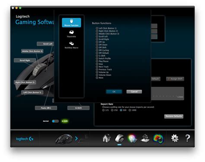205x162 pixels.
Task: Choose the DPI Shift function
Action: tap(97, 48)
